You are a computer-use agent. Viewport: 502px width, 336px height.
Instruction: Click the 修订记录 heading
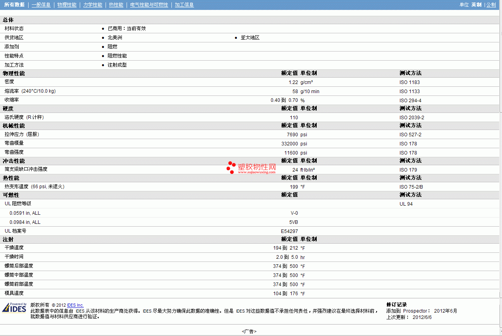point(396,305)
